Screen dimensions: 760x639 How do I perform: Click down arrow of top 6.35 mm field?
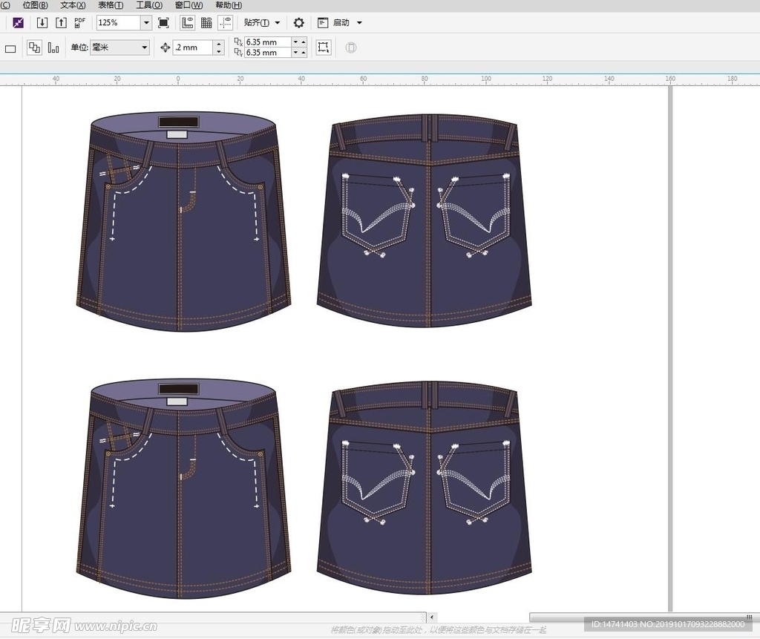(295, 42)
